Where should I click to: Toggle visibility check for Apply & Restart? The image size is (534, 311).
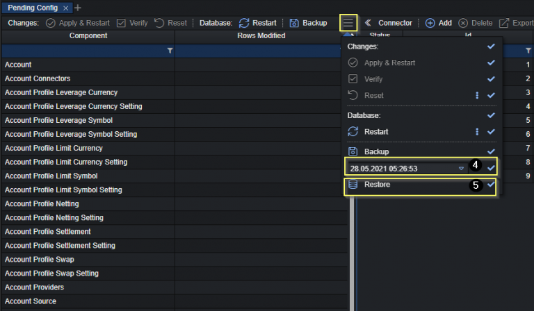(491, 62)
